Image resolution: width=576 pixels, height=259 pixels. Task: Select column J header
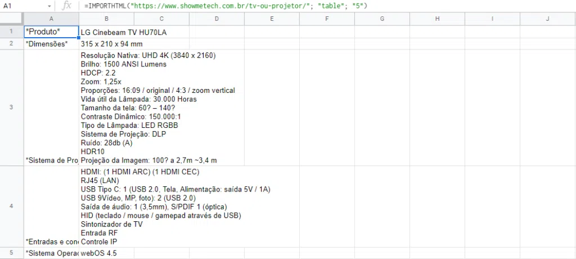(x=547, y=19)
